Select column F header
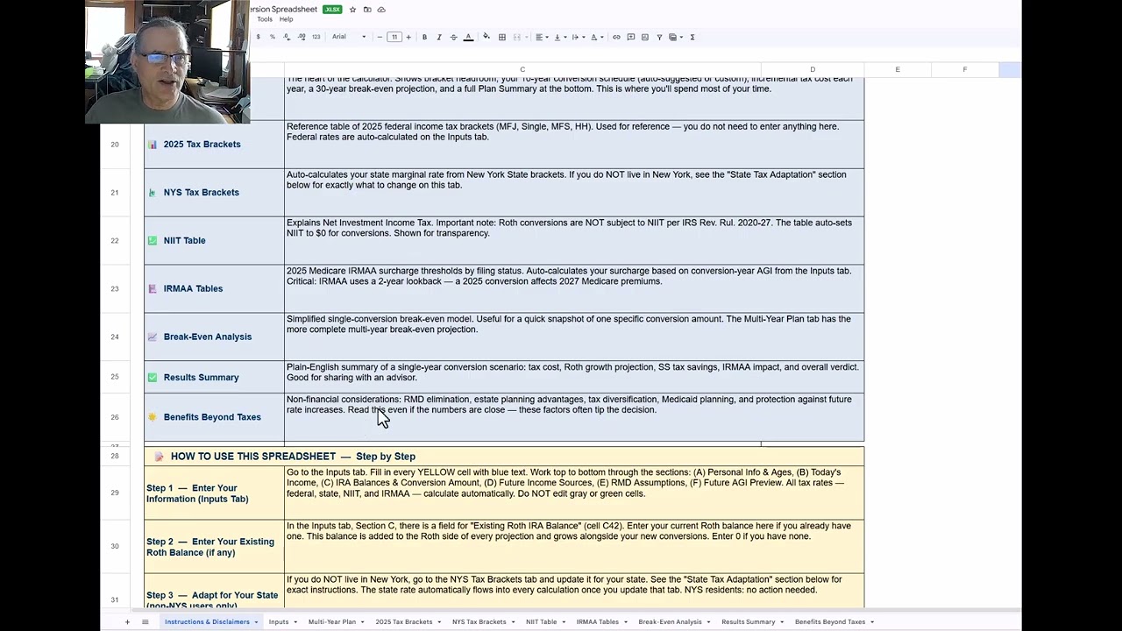The height and width of the screenshot is (631, 1122). 965,69
